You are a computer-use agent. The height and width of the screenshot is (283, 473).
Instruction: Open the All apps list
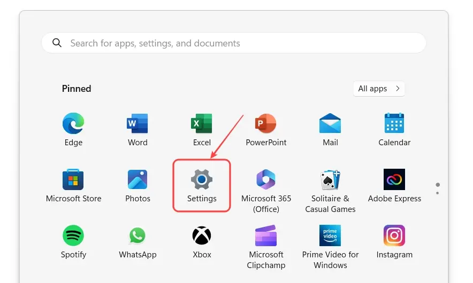pos(379,89)
